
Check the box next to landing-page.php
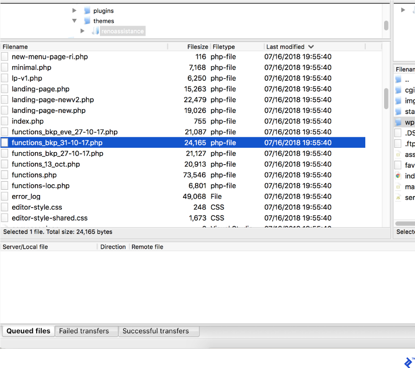[4, 89]
